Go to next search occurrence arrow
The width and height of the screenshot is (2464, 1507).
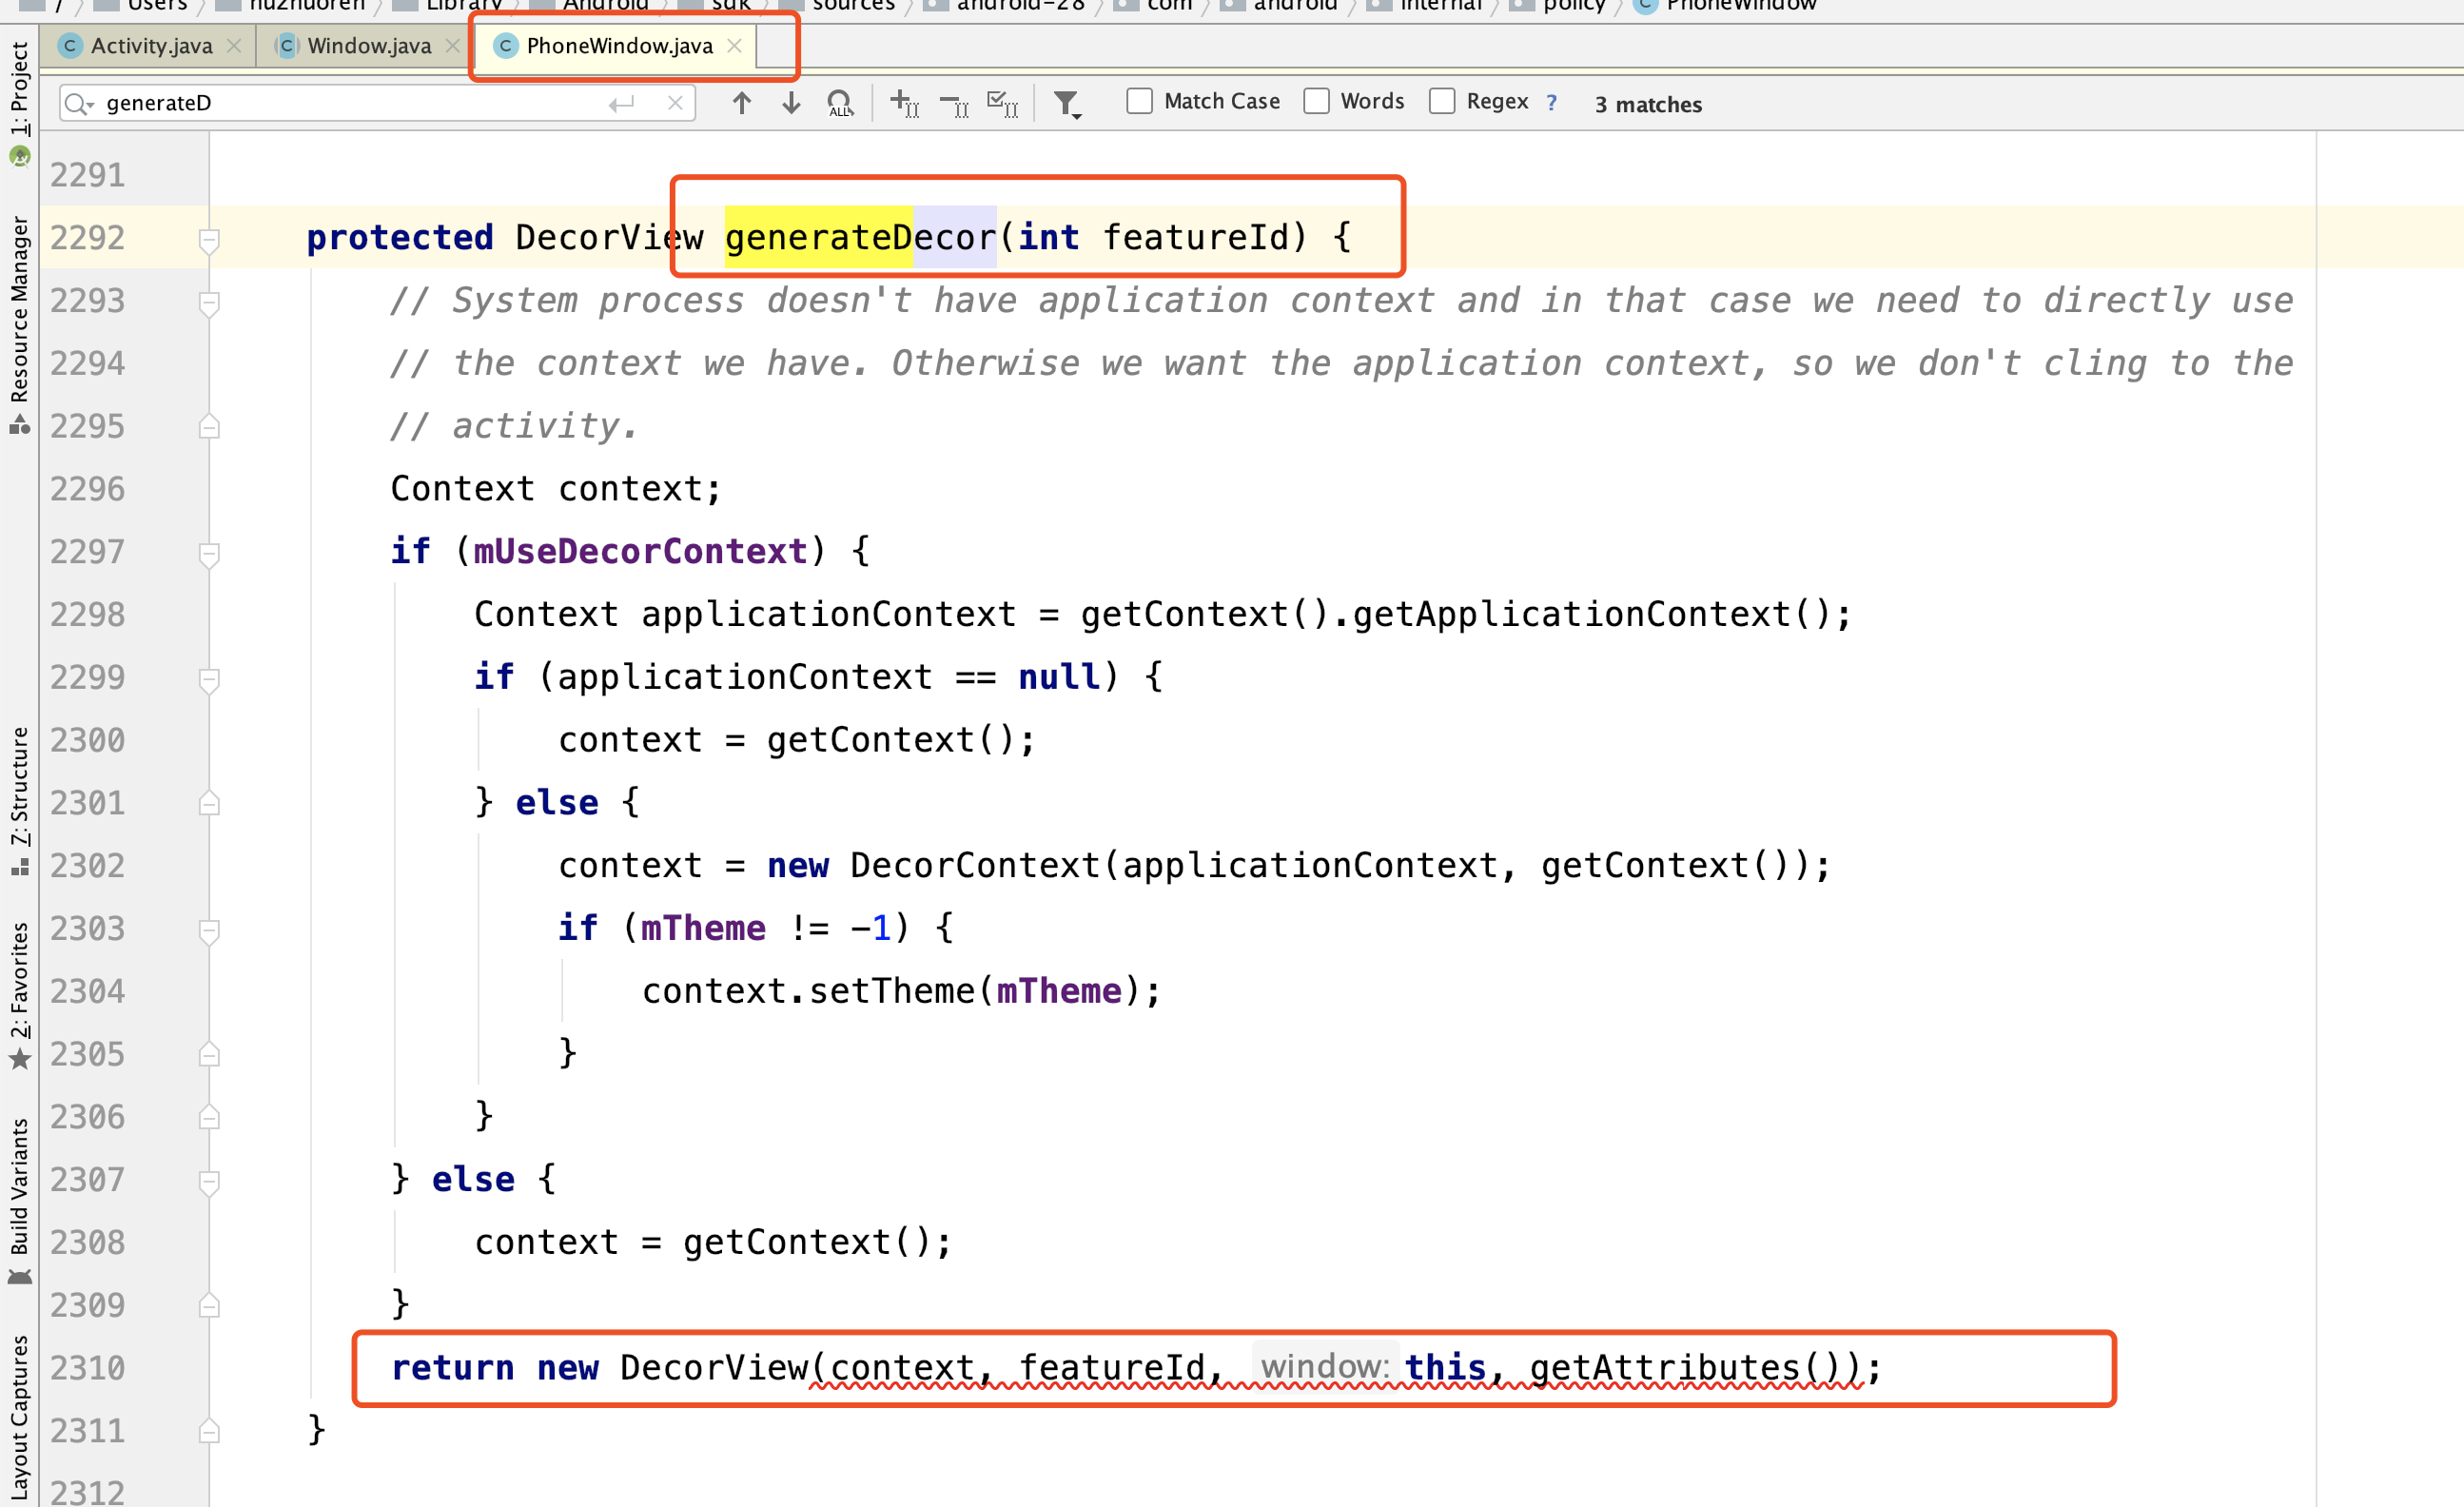[x=791, y=103]
